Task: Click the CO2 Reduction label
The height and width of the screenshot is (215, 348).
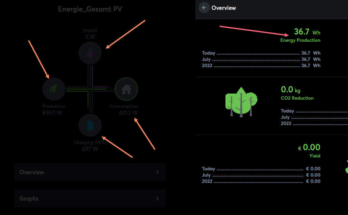Action: coord(297,98)
